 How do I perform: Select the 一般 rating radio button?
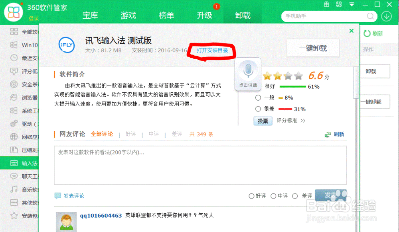click(258, 98)
